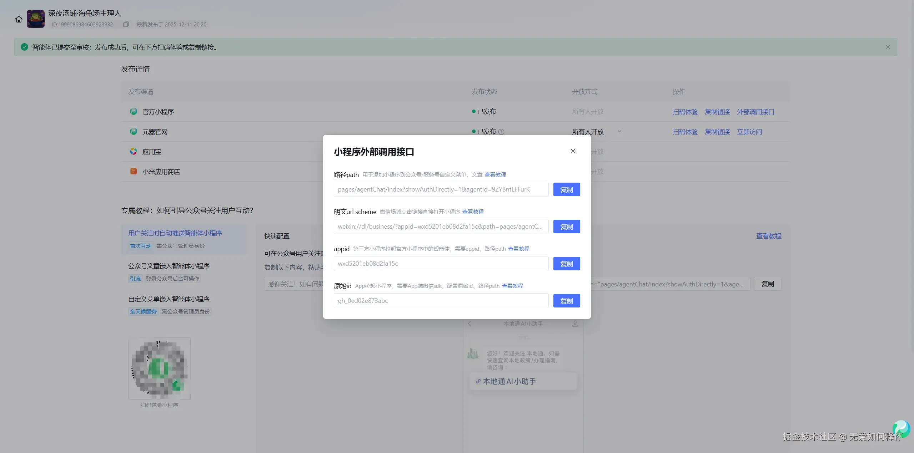Open 查看教程 link for 路径path

[495, 175]
